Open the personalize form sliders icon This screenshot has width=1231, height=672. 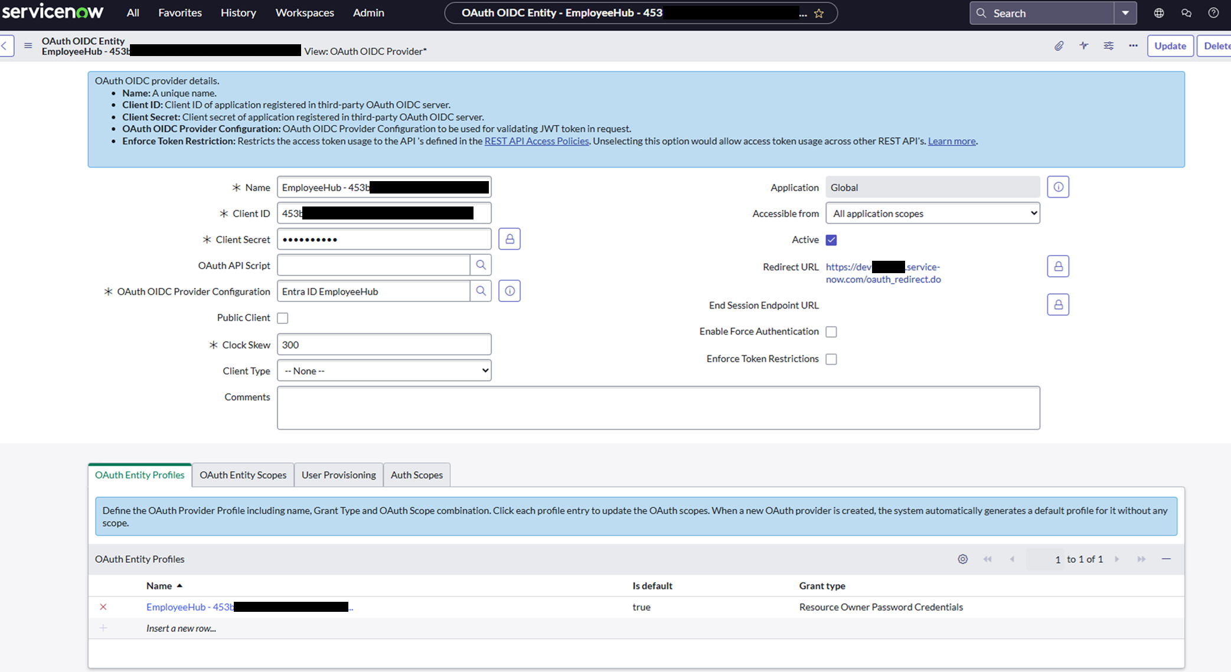(x=1109, y=45)
